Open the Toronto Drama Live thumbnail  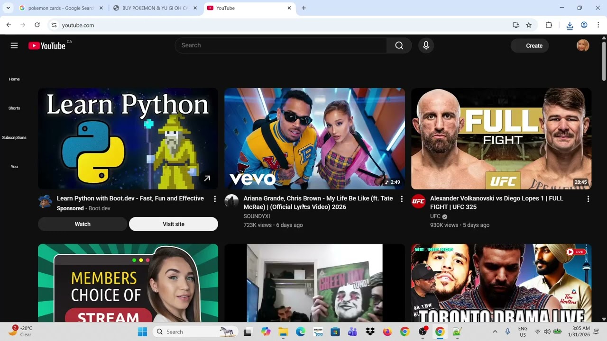pyautogui.click(x=501, y=283)
